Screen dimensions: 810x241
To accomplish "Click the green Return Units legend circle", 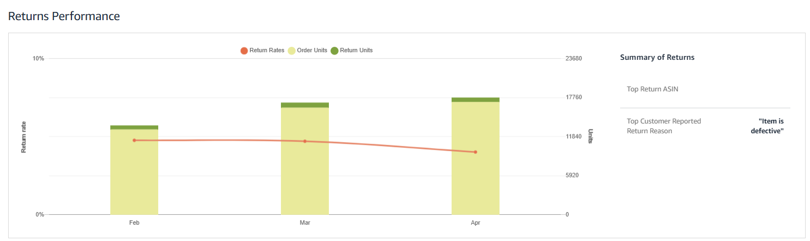I will point(334,51).
